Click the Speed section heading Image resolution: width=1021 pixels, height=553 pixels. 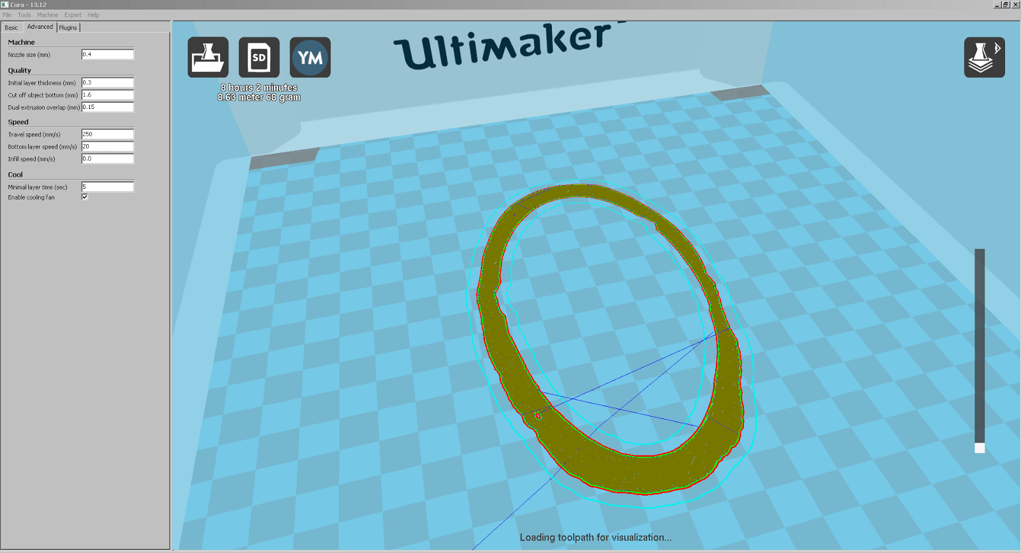click(18, 122)
